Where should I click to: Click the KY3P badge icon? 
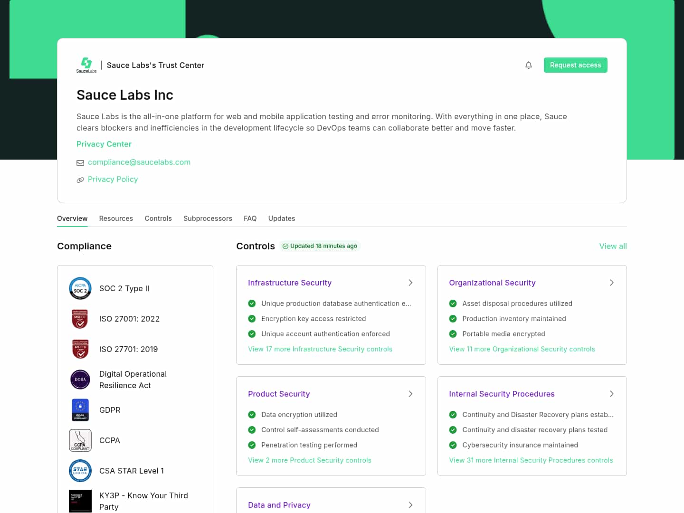pos(80,501)
